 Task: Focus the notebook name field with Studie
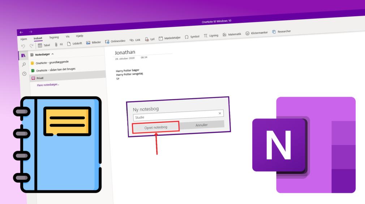(x=178, y=116)
